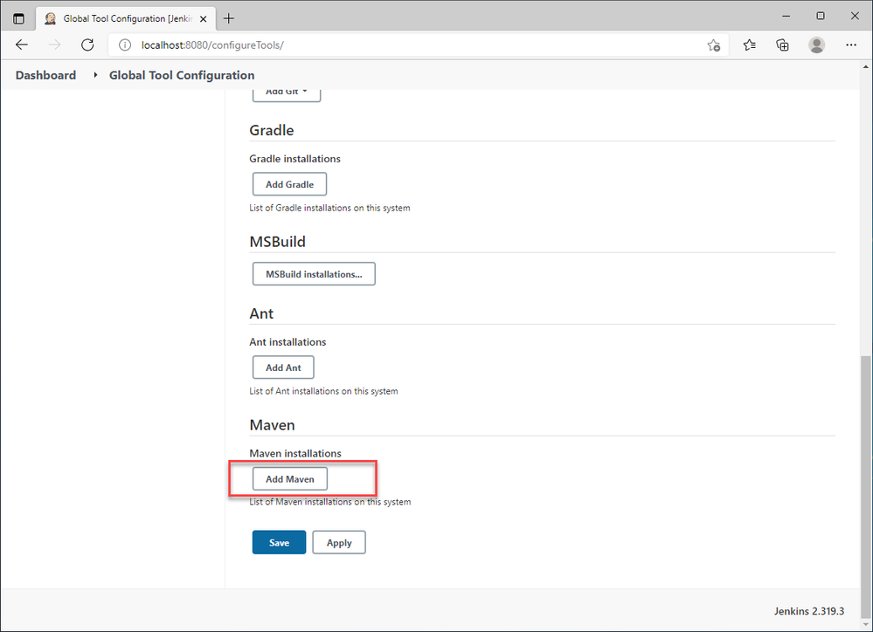Click the Gradle section heading
Image resolution: width=873 pixels, height=632 pixels.
pos(271,130)
